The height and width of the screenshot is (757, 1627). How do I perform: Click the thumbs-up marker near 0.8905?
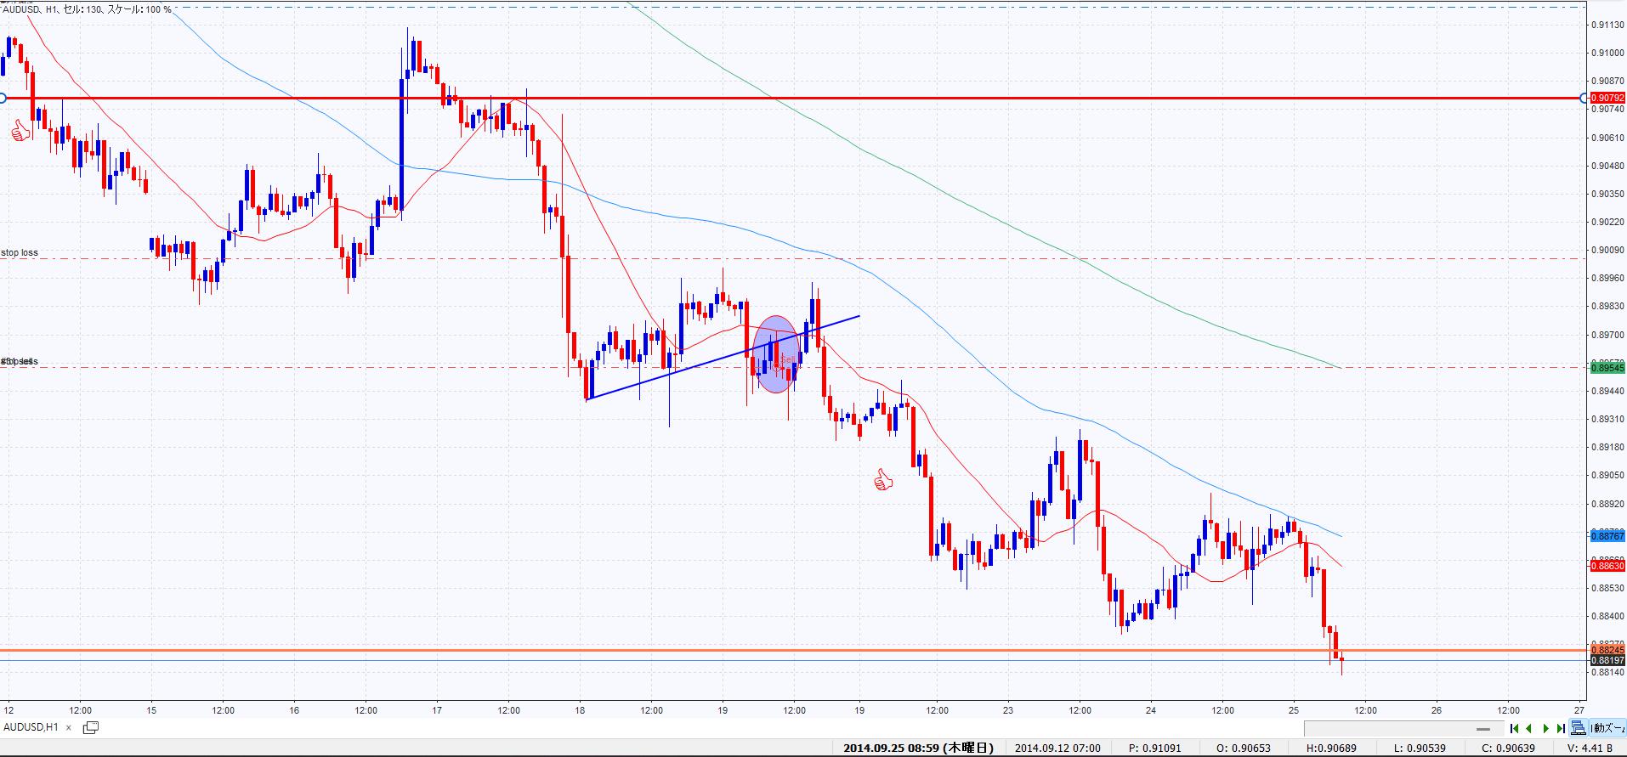884,481
